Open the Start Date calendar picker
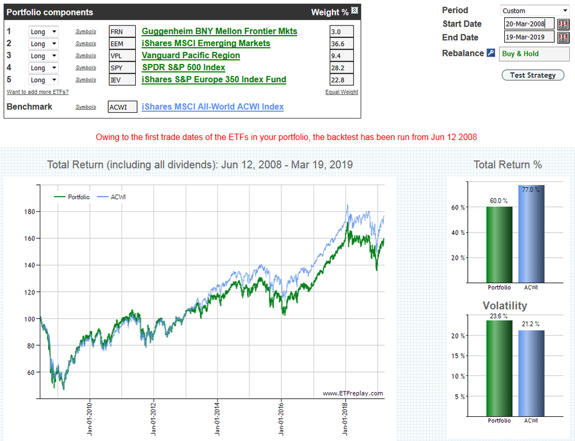The image size is (575, 441). (x=563, y=24)
